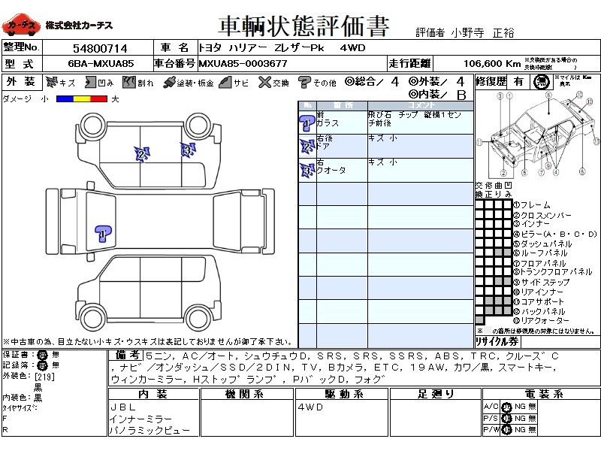Click ⑥ルーフパネル in the repair list
Viewport: 601px width, 451px height.
point(540,253)
